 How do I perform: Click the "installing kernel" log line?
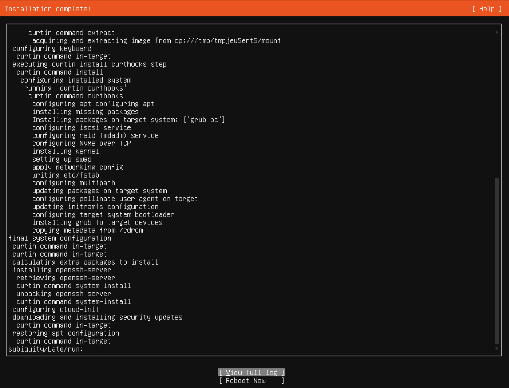point(65,151)
